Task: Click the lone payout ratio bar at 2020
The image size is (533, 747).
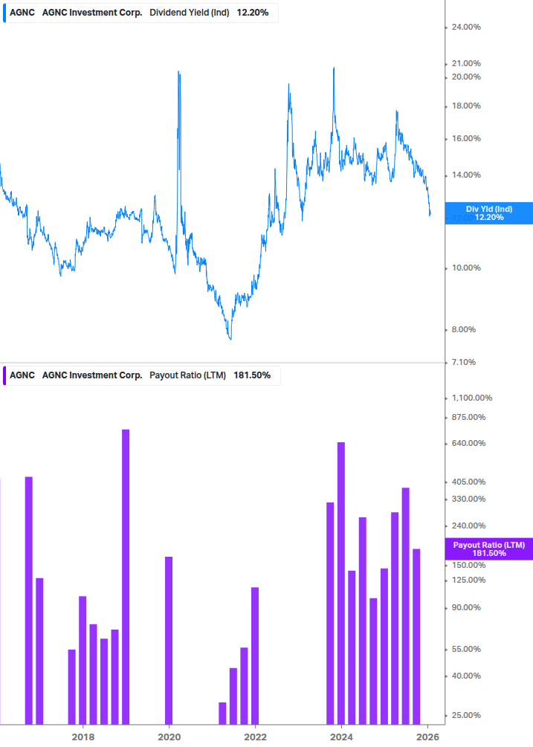Action: tap(169, 639)
